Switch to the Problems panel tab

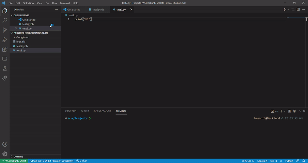(x=71, y=111)
